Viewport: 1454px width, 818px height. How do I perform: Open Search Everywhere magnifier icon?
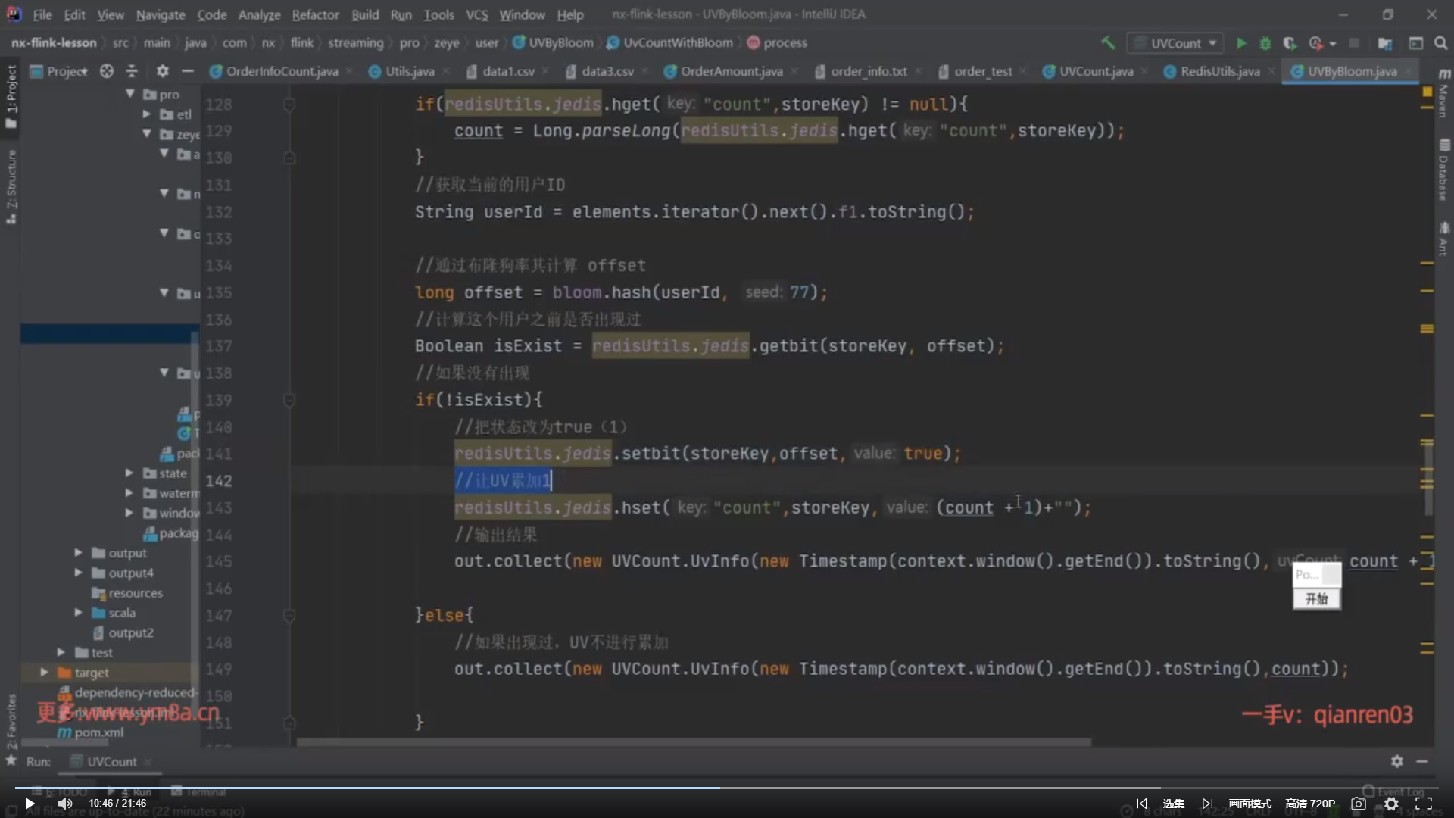(1440, 43)
